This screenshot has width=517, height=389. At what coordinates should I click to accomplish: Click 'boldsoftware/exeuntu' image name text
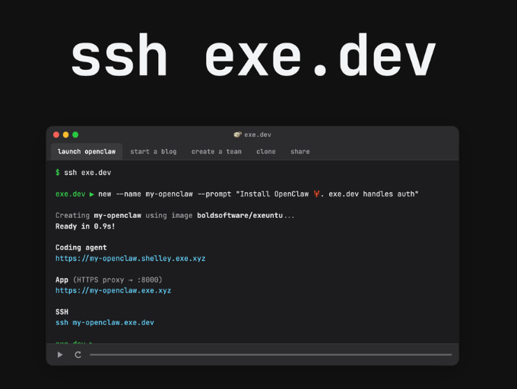click(239, 216)
